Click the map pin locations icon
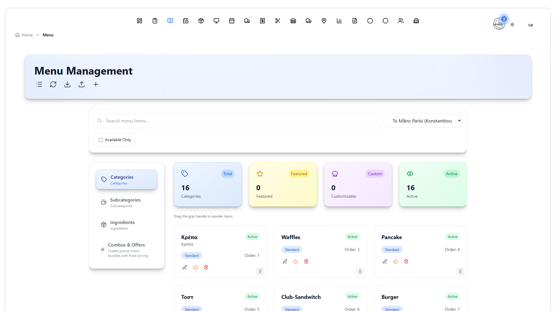This screenshot has width=559, height=311. click(324, 21)
